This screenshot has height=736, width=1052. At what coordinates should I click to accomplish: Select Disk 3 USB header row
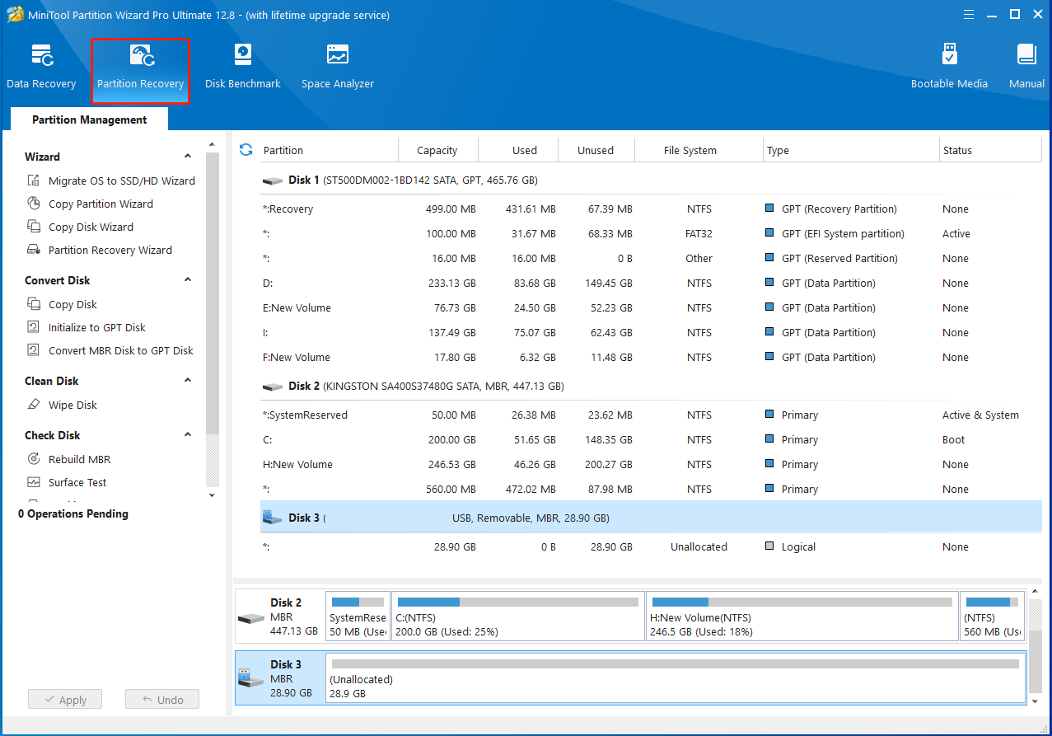point(651,518)
